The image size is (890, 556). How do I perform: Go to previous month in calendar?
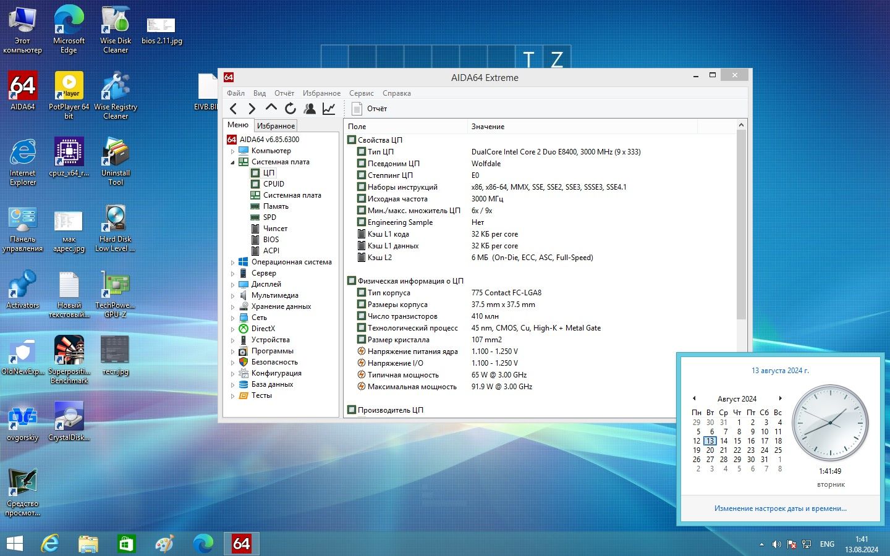tap(694, 398)
